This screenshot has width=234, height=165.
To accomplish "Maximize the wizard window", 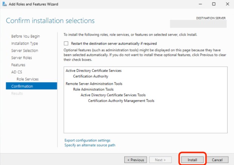I will coord(214,4).
